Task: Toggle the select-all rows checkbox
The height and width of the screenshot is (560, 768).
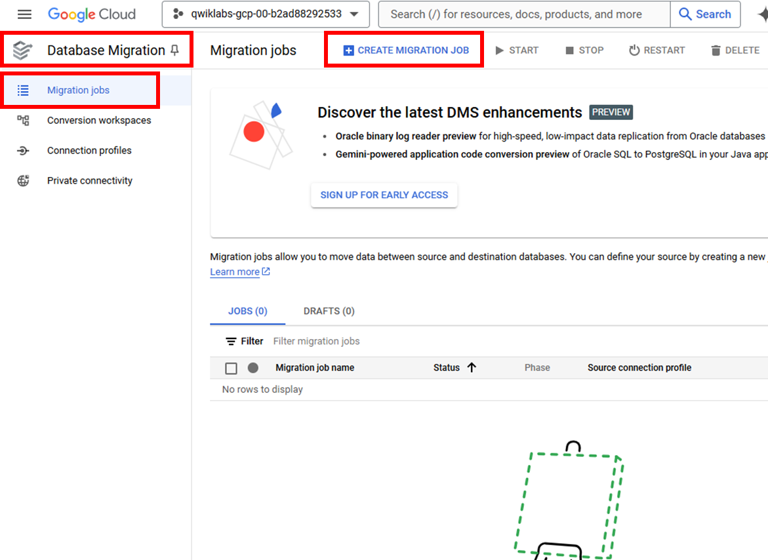Action: (x=231, y=368)
